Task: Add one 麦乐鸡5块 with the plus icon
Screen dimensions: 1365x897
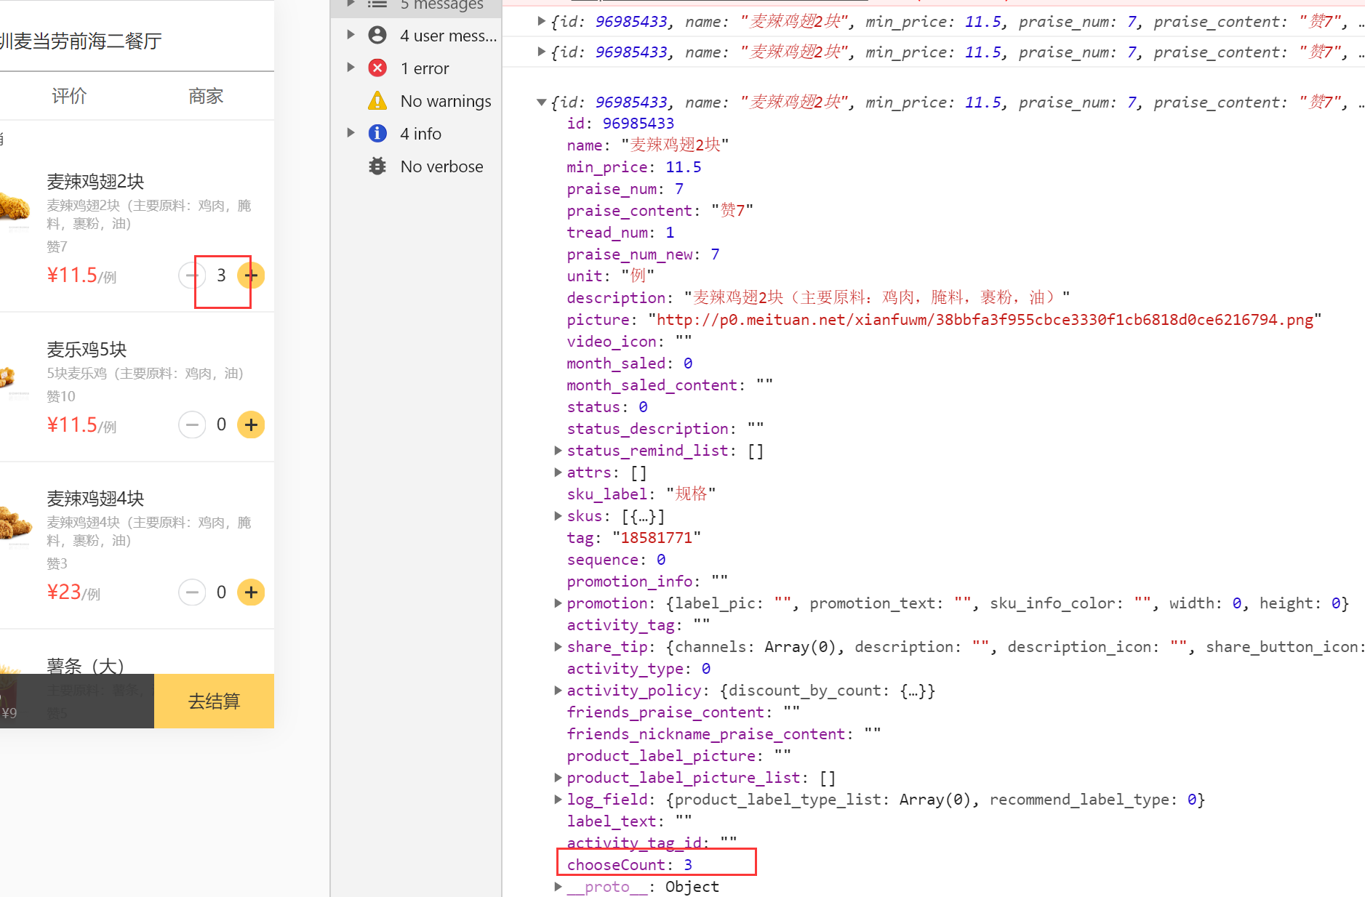Action: click(x=251, y=425)
